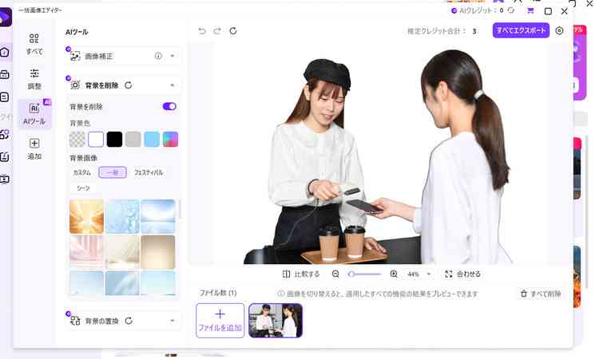The image size is (599, 359).
Task: Adjust the zoom slider handle
Action: pos(351,274)
